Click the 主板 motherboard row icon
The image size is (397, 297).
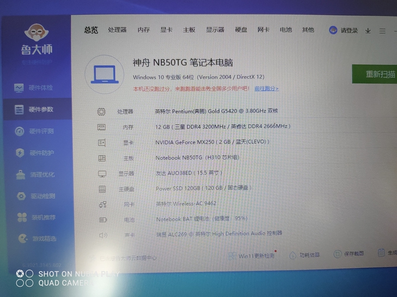pyautogui.click(x=102, y=158)
